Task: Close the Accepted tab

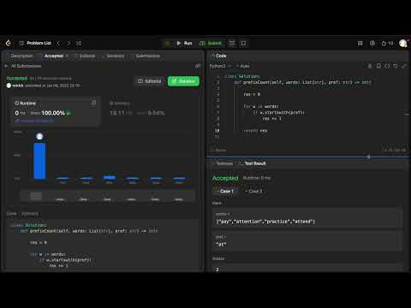Action: (x=67, y=56)
